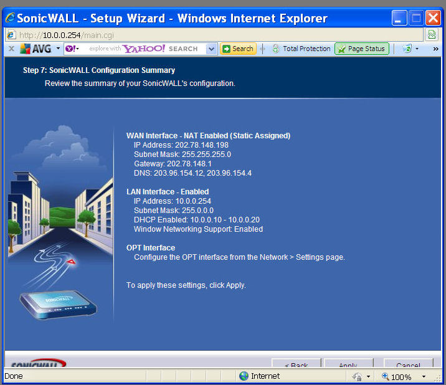Click "Step 7: SonicWALL Configuration Summary" heading
This screenshot has height=385, width=446.
pos(99,70)
